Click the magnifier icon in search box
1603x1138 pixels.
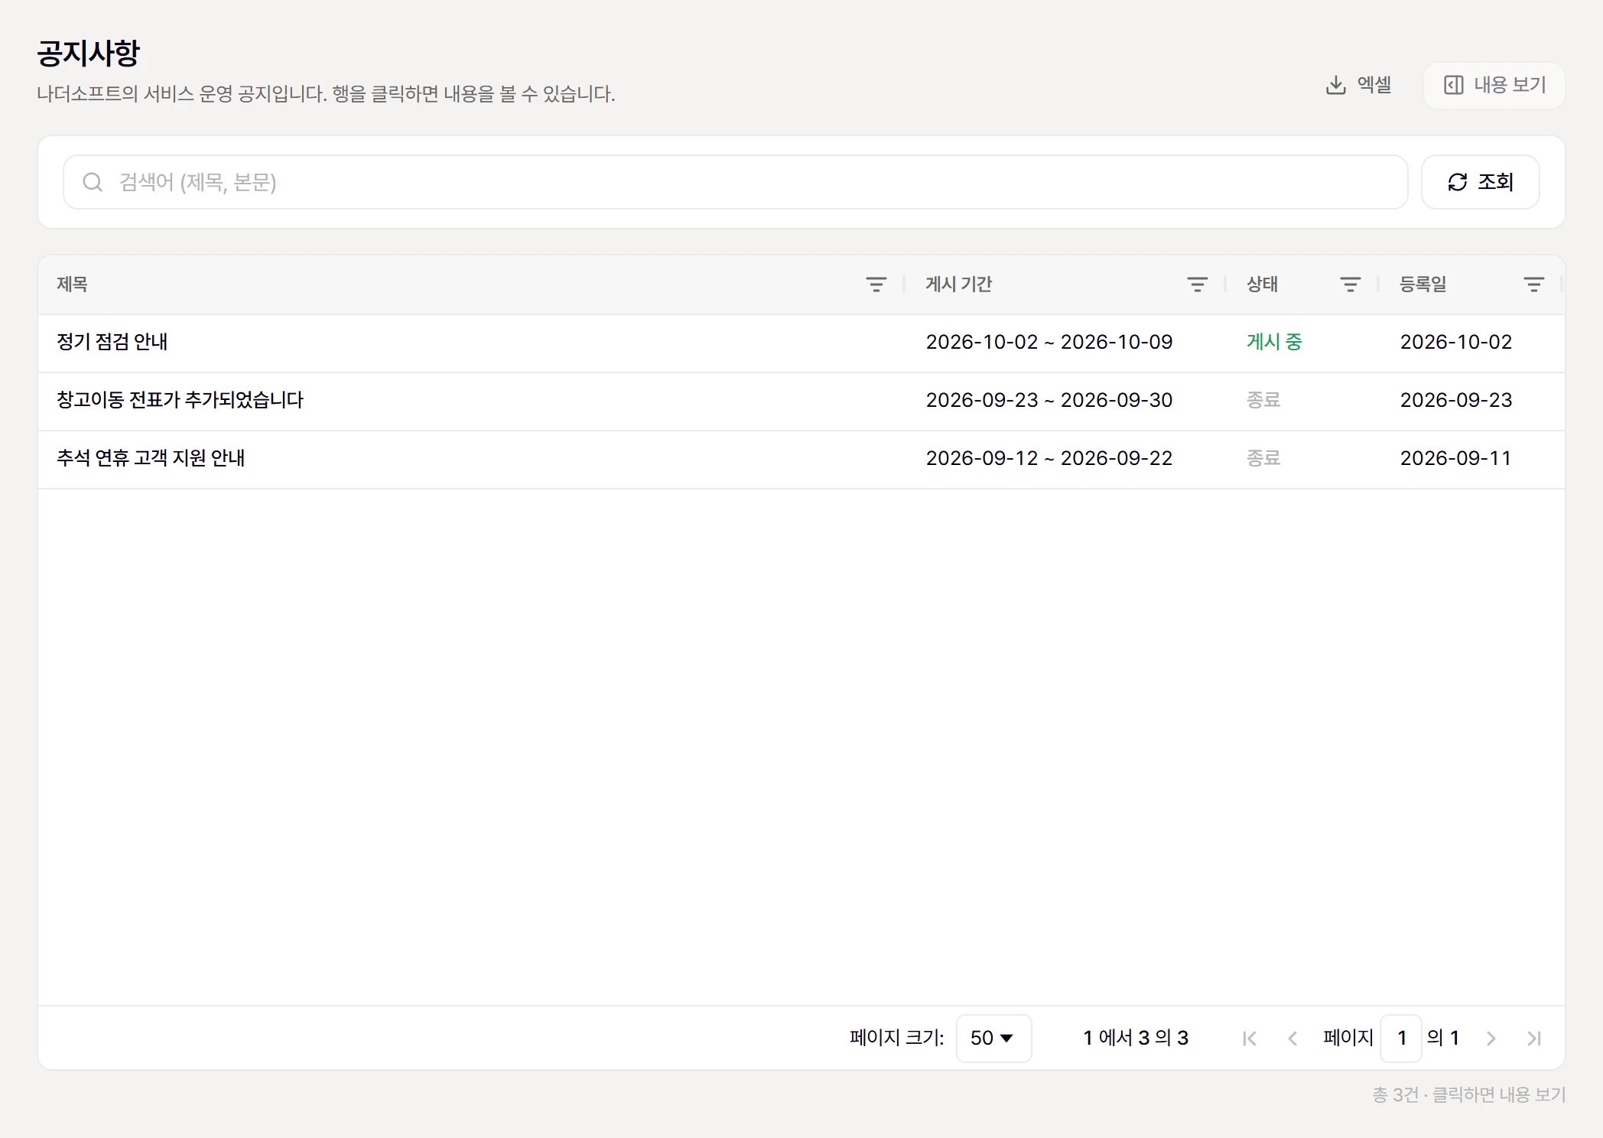[x=93, y=182]
